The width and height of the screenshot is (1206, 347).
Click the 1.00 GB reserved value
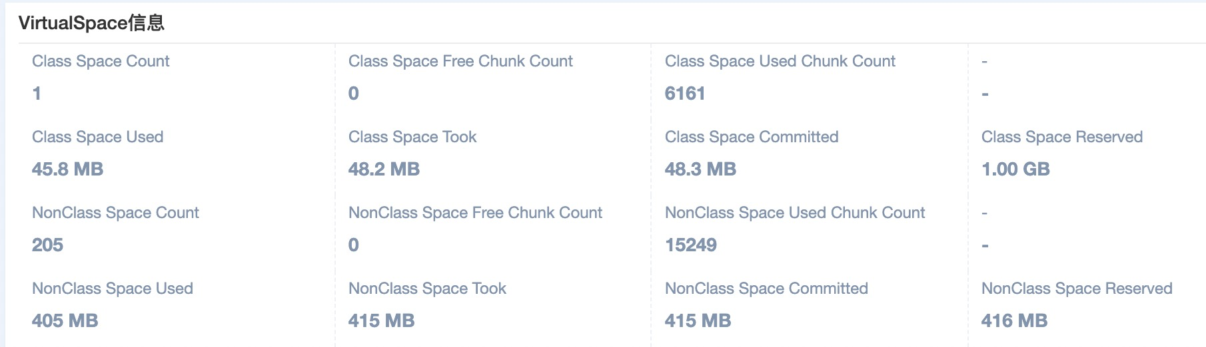pyautogui.click(x=1015, y=170)
